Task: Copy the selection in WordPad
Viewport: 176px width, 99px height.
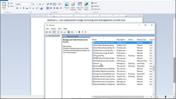Action: pyautogui.click(x=10, y=6)
